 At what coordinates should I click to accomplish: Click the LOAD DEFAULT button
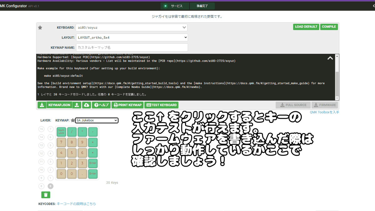pyautogui.click(x=306, y=27)
